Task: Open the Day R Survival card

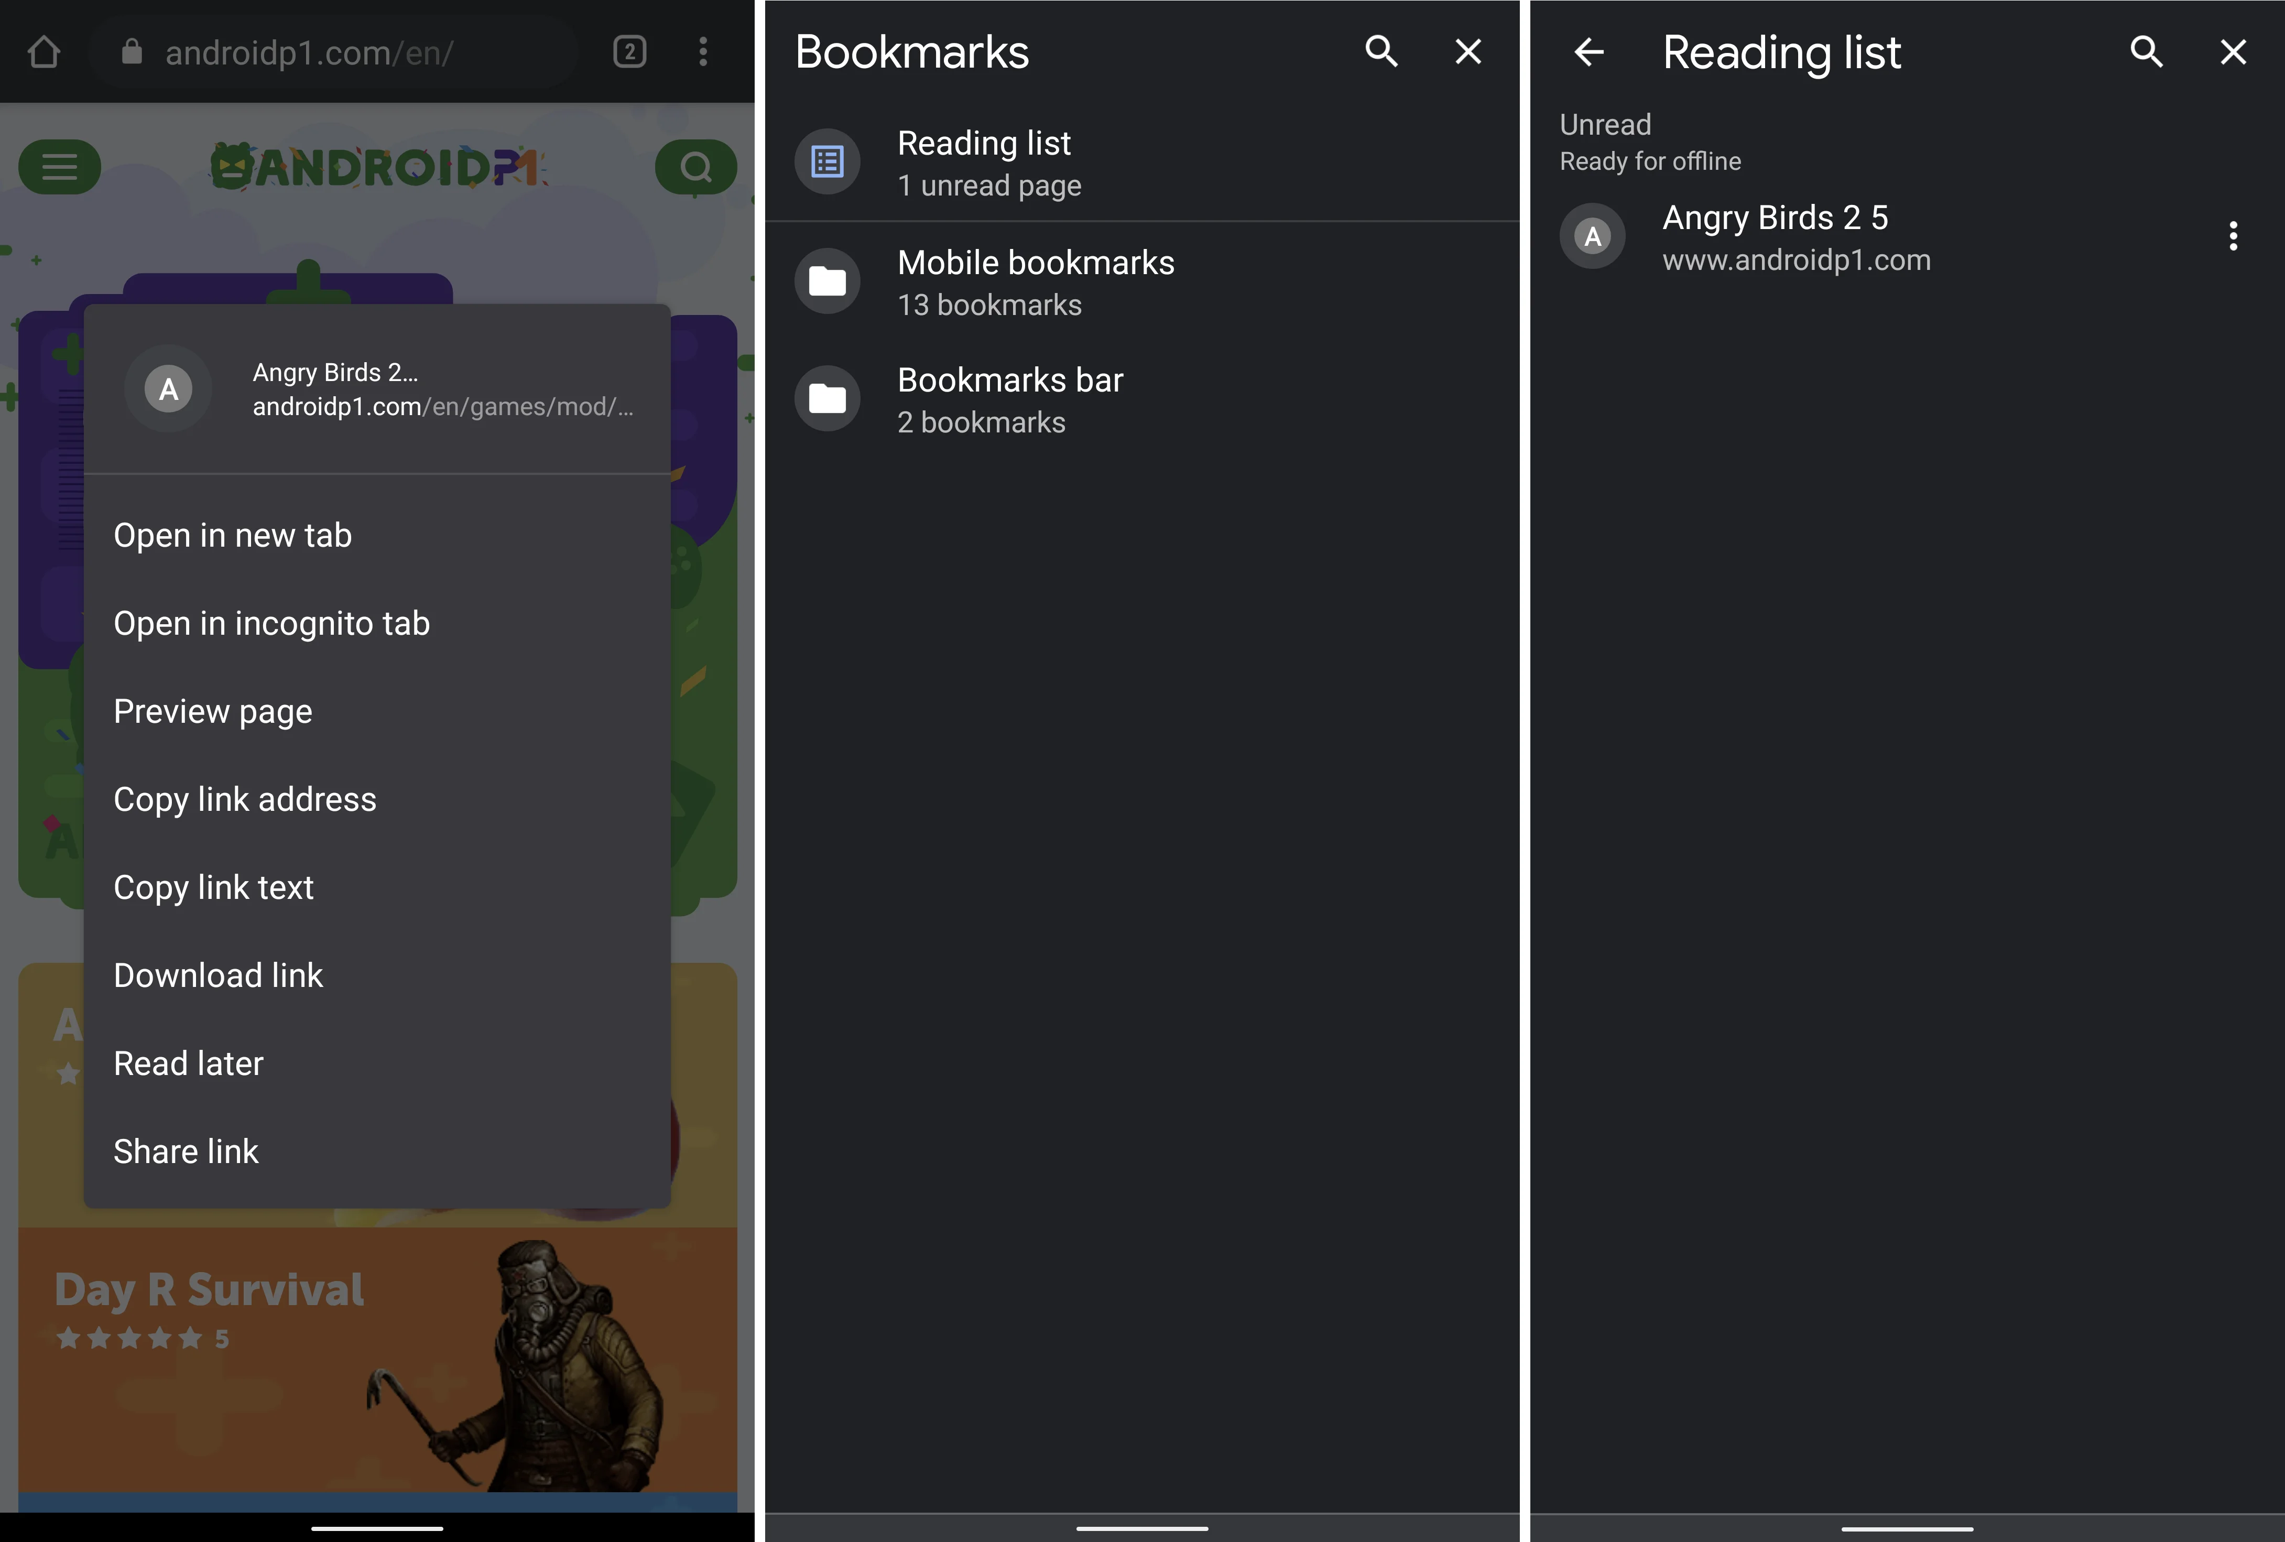Action: [x=377, y=1359]
